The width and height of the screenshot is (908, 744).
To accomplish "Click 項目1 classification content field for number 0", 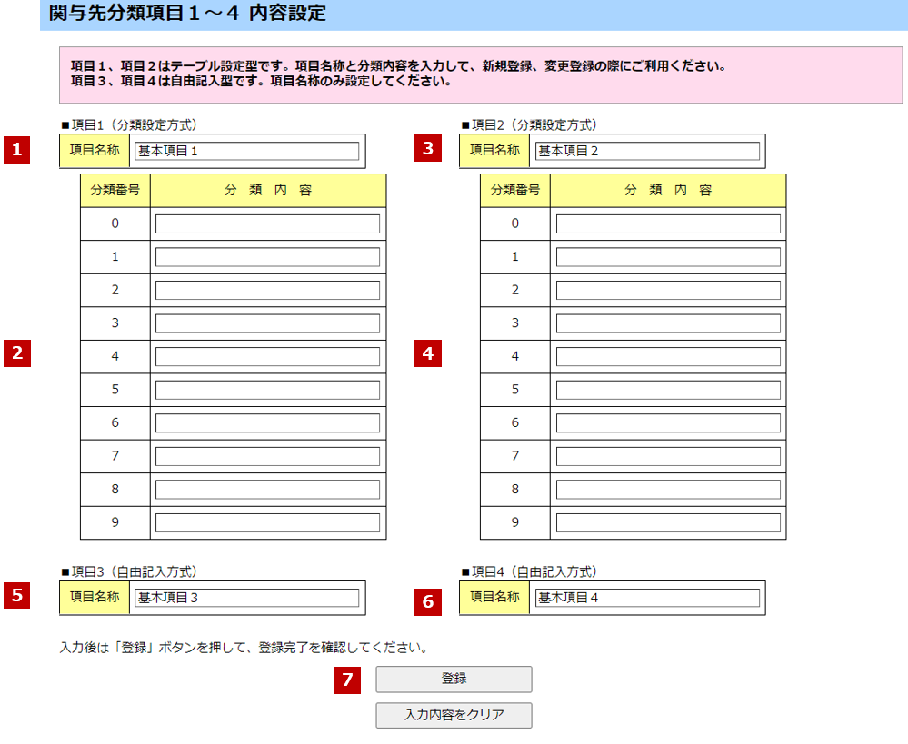I will pyautogui.click(x=267, y=223).
